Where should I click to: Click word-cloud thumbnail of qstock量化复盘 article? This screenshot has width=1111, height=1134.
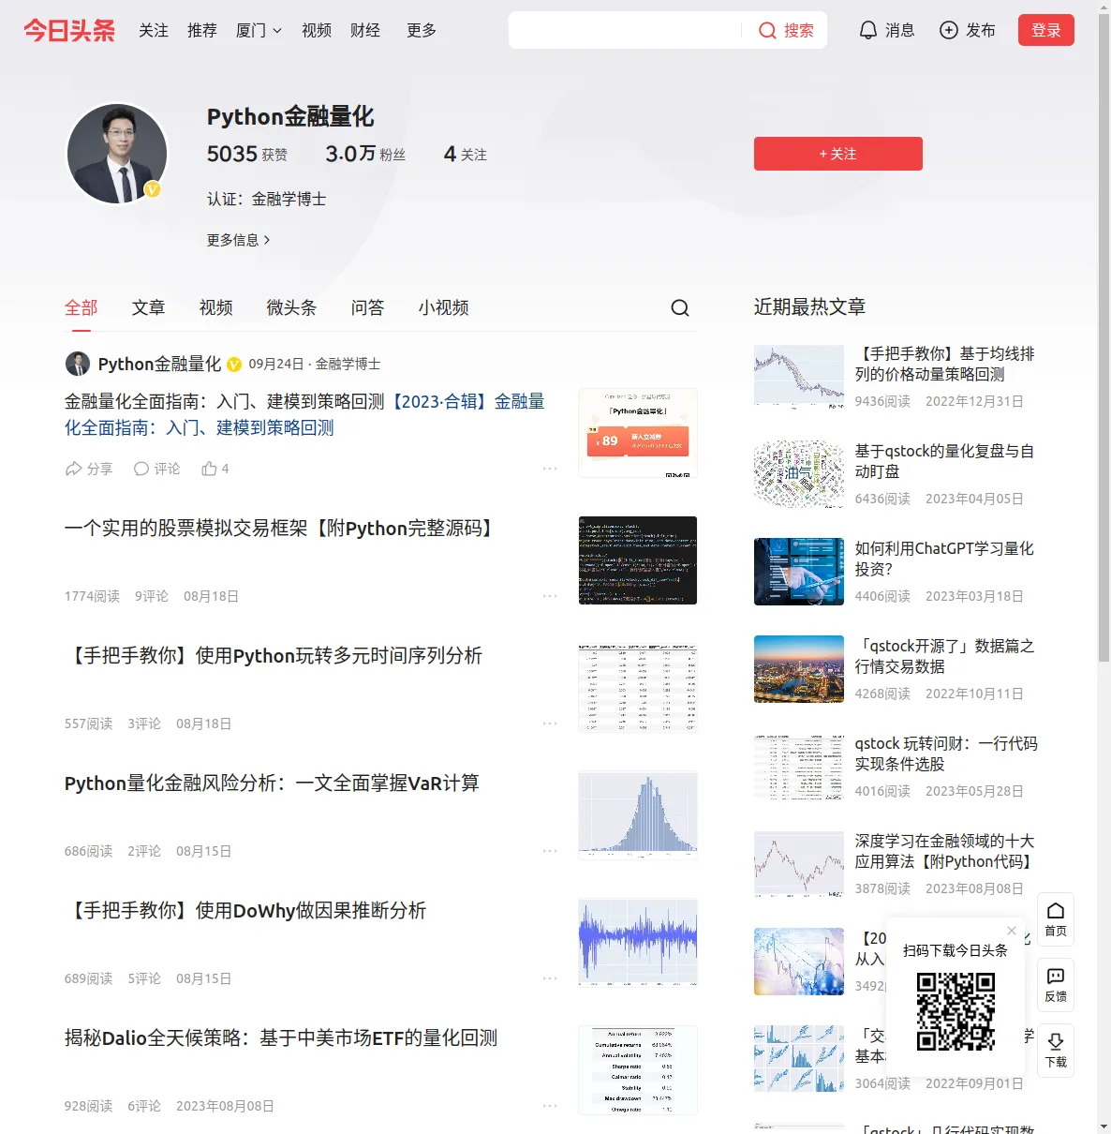799,474
